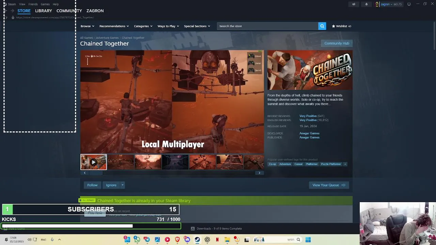436x245 pixels.
Task: Switch to the STORE tab
Action: [x=24, y=11]
